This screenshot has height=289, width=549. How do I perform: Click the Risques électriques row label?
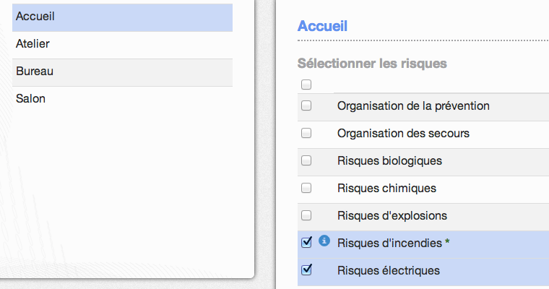[x=389, y=270]
